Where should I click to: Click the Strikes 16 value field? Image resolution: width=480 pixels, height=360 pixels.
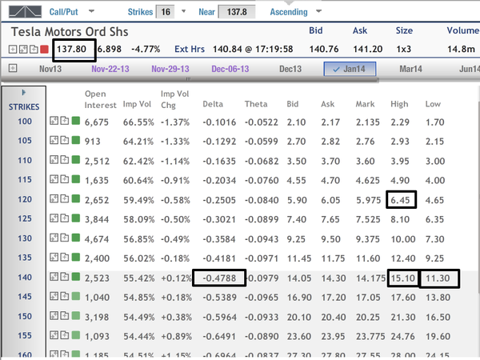click(x=166, y=12)
